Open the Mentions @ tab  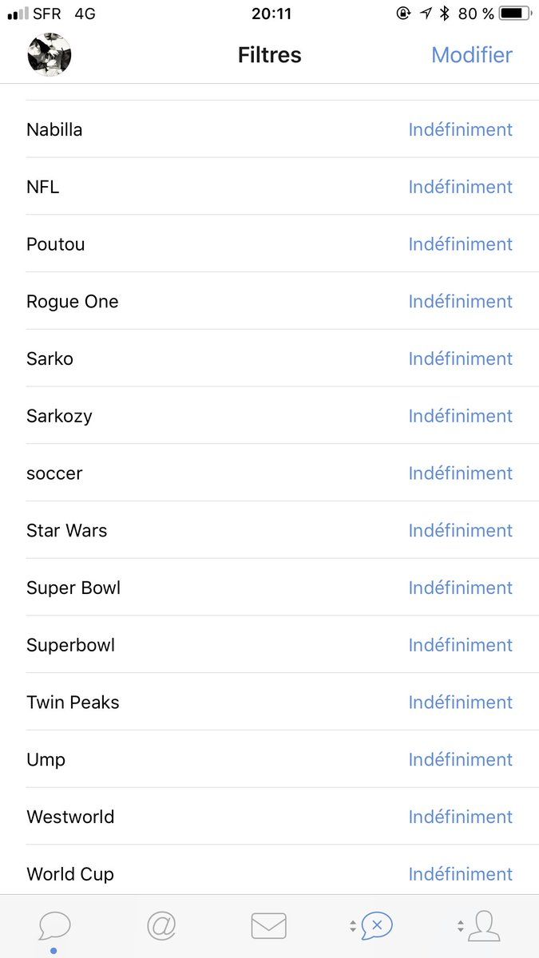[161, 926]
